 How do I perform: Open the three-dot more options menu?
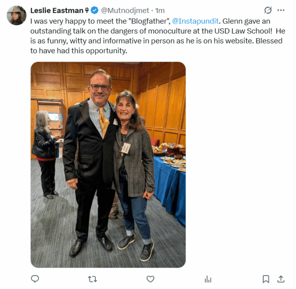(x=281, y=10)
